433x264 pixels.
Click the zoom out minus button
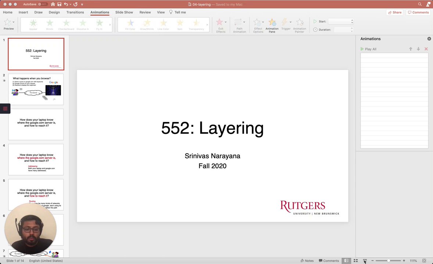(372, 261)
